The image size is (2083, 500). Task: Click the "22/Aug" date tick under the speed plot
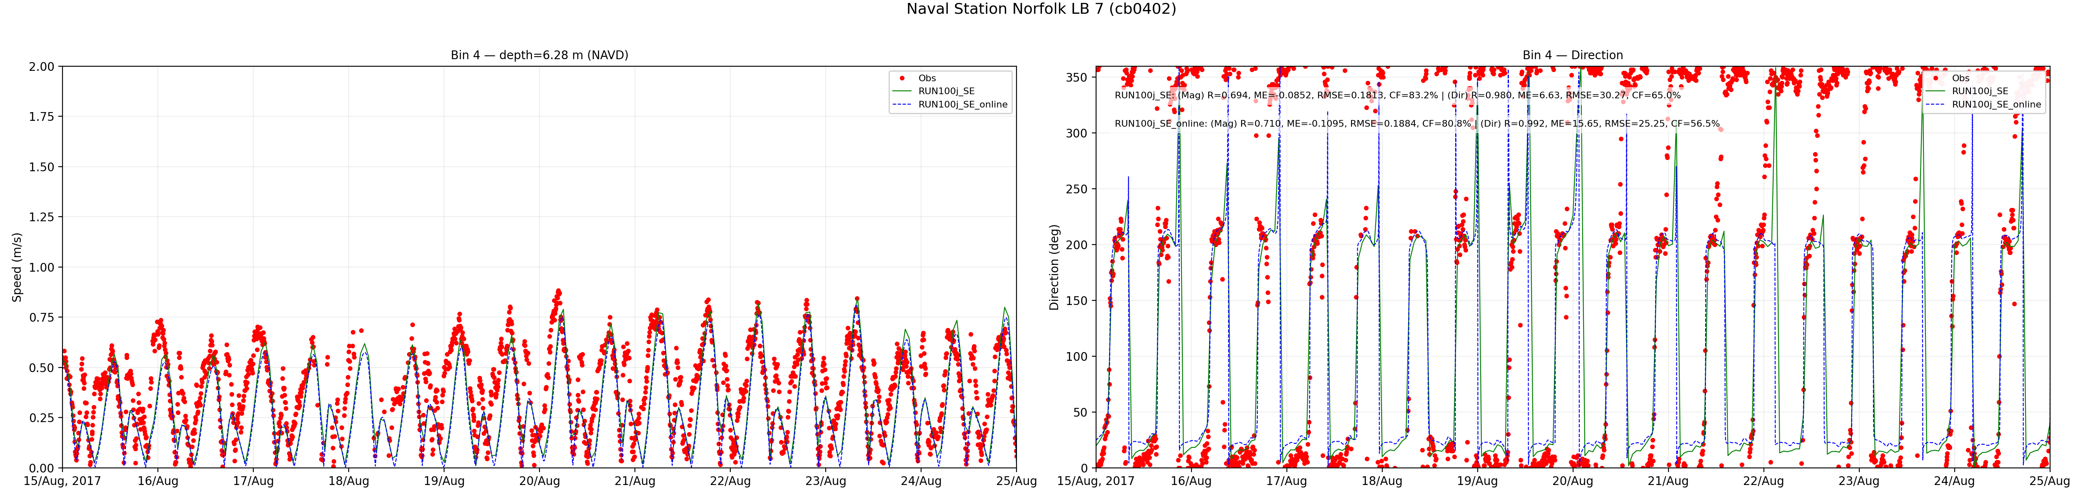tap(730, 481)
